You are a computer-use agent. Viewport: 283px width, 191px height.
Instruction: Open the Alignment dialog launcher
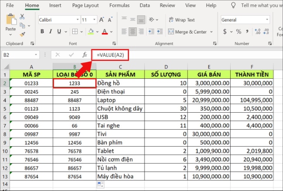coord(215,43)
